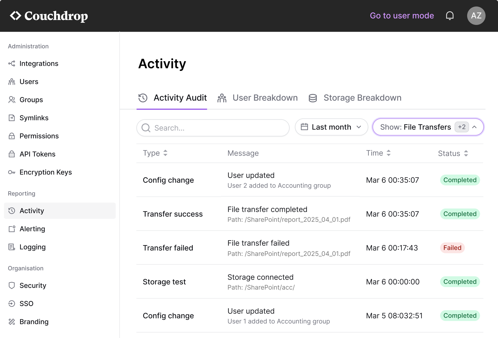The height and width of the screenshot is (338, 498).
Task: Click the AZ avatar badge
Action: 476,15
